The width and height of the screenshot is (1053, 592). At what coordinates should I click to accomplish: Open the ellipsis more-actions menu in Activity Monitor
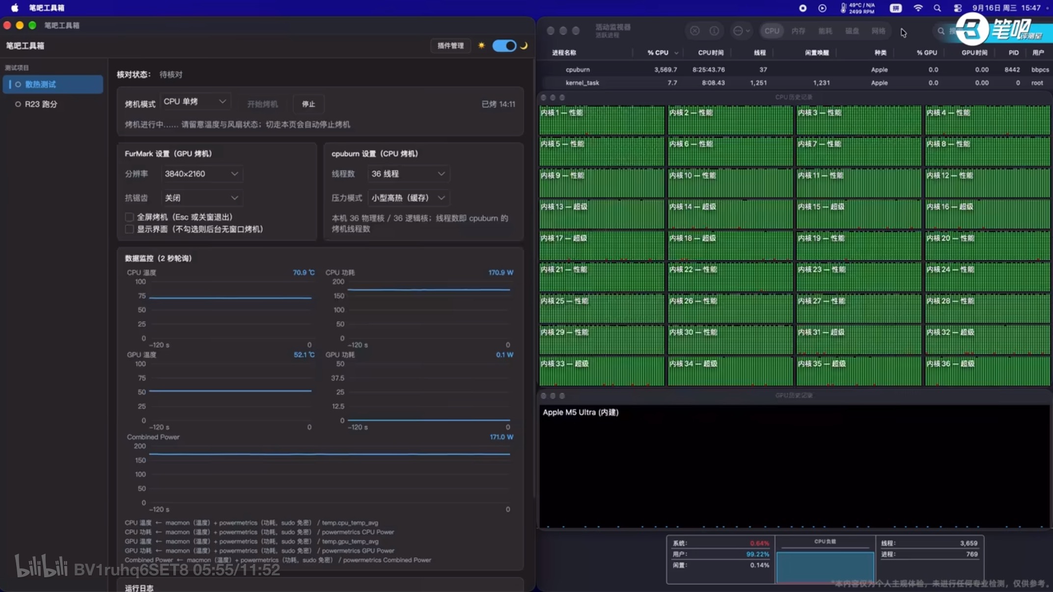[x=741, y=31]
